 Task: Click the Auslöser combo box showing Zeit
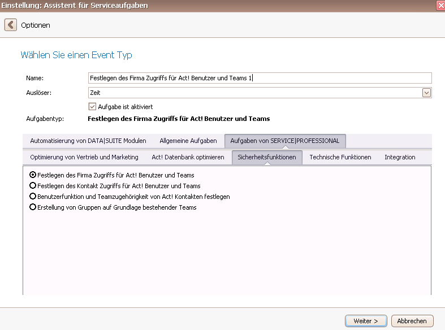pos(260,93)
